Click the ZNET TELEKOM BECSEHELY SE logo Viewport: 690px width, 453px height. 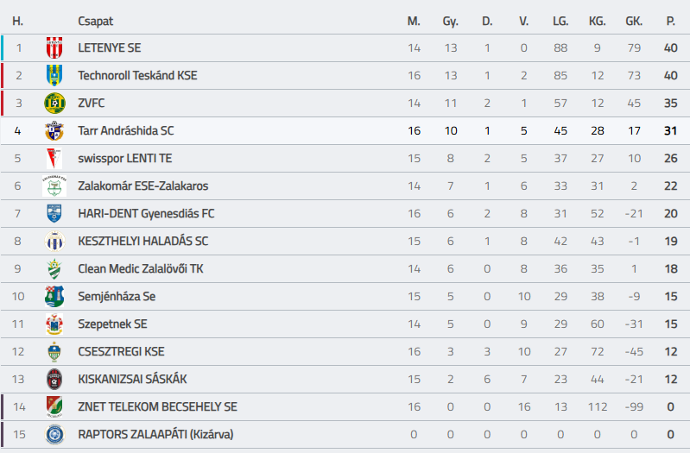click(54, 407)
